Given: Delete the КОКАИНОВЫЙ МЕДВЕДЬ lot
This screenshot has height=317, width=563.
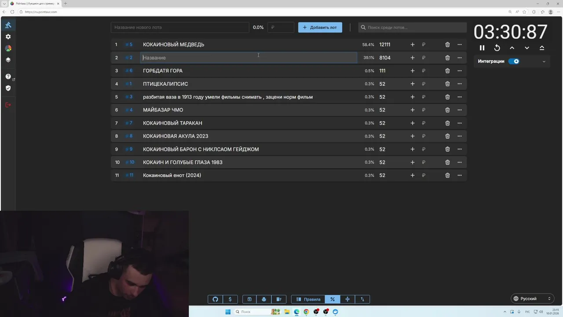Looking at the screenshot, I should pos(447,44).
